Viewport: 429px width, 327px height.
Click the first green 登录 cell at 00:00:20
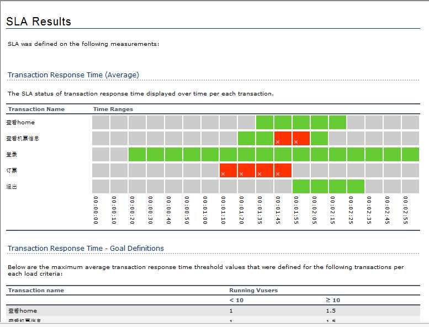coord(137,154)
